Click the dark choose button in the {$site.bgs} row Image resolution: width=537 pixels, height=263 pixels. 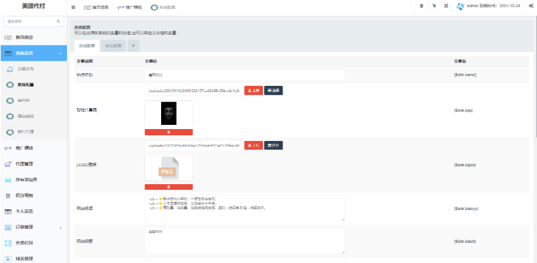pyautogui.click(x=273, y=91)
